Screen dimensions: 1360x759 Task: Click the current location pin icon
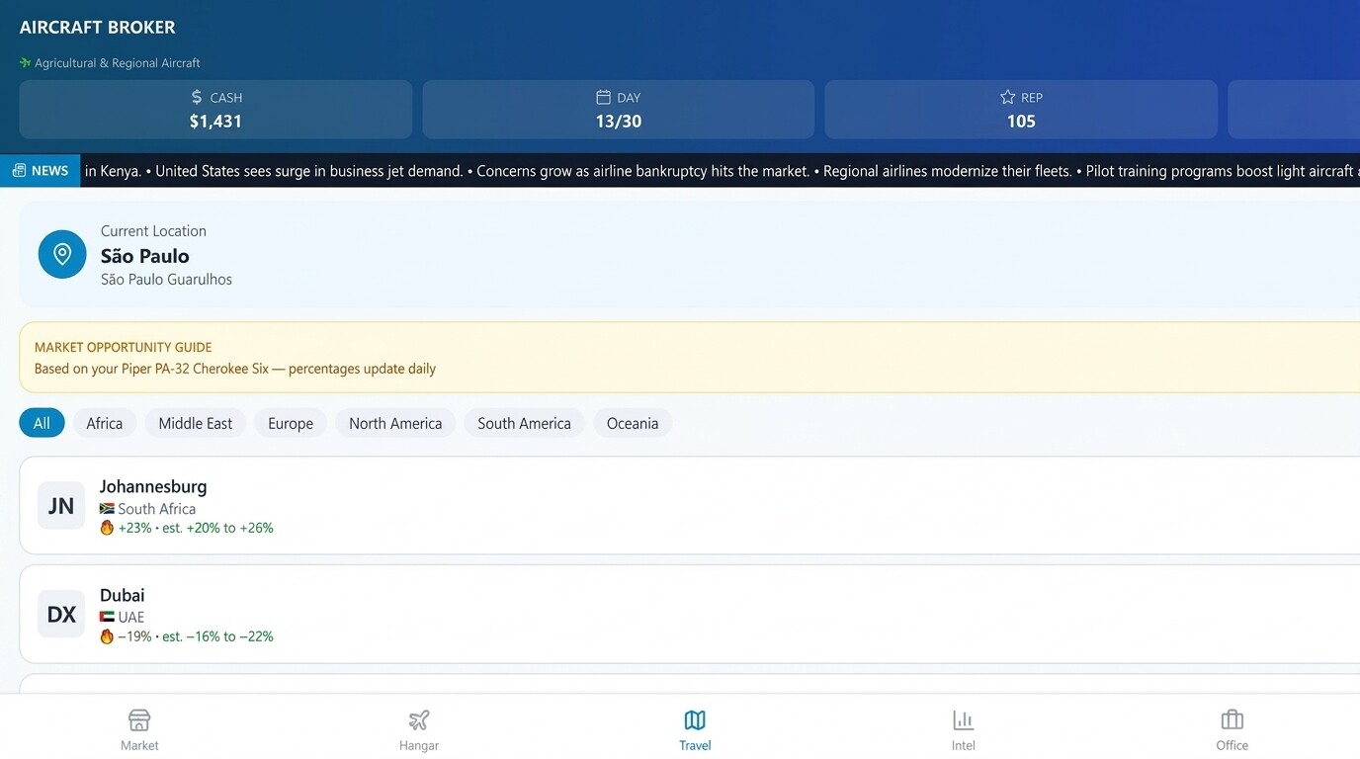62,255
